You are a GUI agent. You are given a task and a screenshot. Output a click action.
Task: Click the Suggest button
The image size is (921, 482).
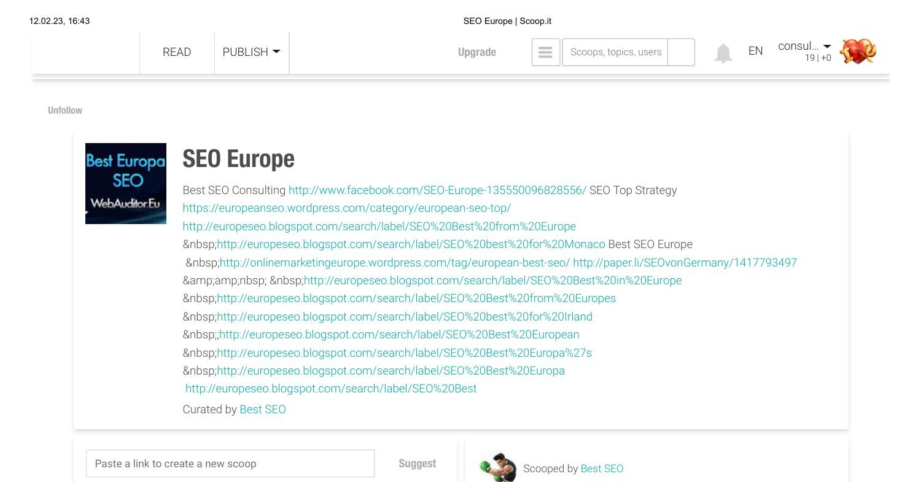[417, 464]
